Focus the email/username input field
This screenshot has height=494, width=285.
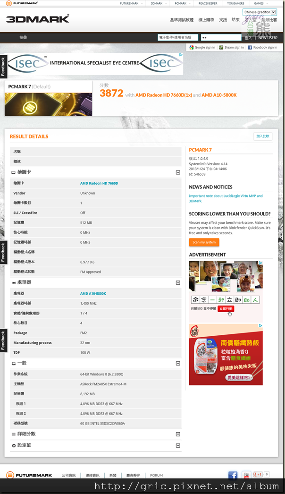tap(178, 37)
